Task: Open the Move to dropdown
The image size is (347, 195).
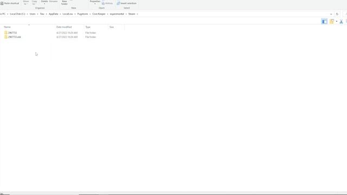Action: (x=25, y=3)
